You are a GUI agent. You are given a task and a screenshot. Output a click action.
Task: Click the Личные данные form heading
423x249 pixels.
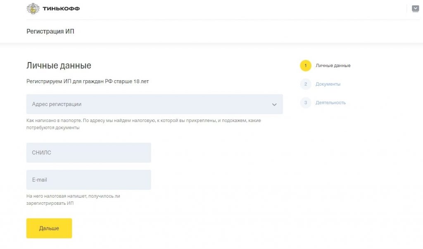coord(59,65)
